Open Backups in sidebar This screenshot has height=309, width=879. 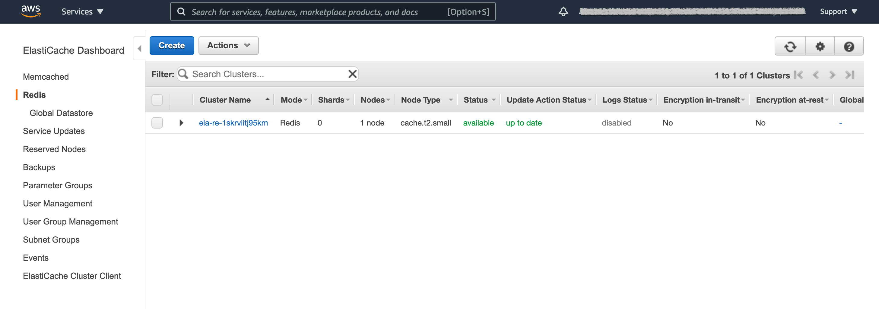pos(39,167)
